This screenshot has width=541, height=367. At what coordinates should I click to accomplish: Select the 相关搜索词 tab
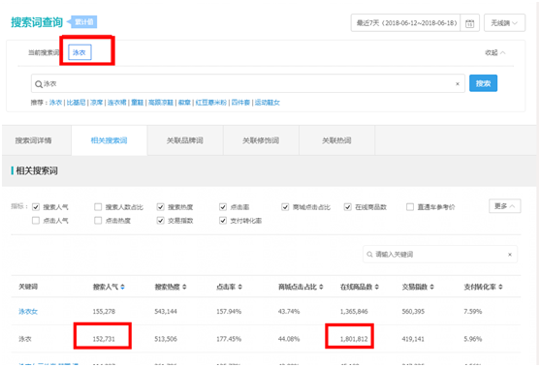click(x=109, y=140)
